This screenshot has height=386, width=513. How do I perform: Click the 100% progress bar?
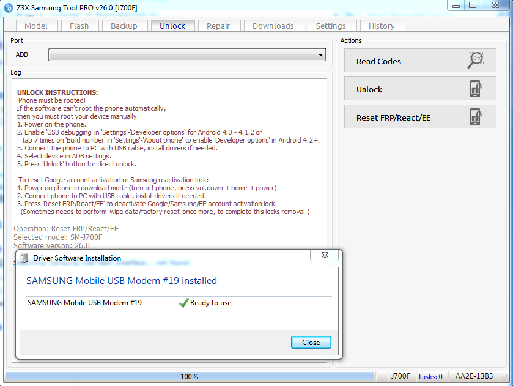pyautogui.click(x=190, y=376)
